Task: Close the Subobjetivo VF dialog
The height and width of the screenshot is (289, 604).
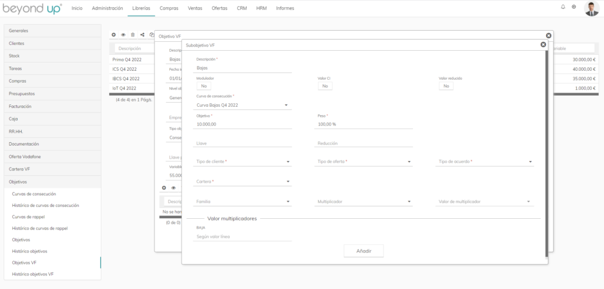Action: point(543,44)
